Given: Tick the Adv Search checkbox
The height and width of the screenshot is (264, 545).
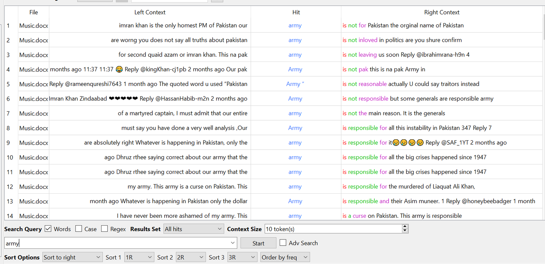Looking at the screenshot, I should (x=283, y=243).
